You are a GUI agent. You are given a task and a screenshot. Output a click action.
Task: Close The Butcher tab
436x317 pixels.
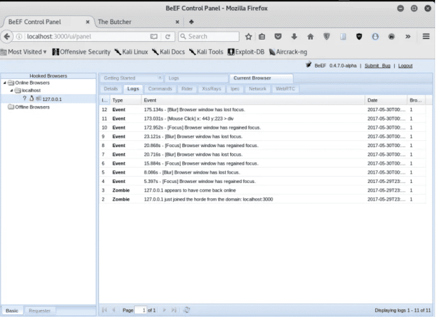pyautogui.click(x=177, y=22)
